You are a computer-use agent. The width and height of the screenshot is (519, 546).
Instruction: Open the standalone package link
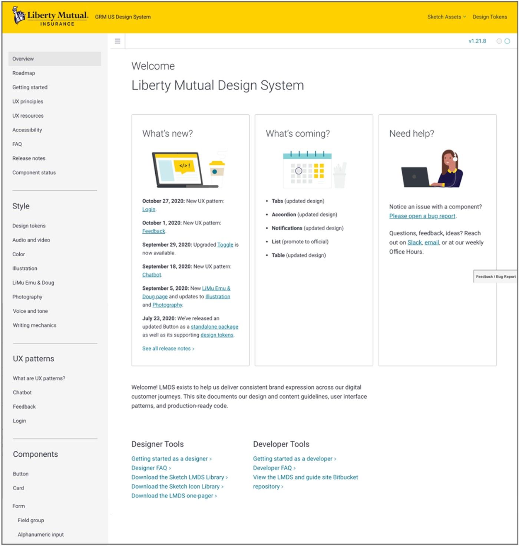click(x=214, y=327)
